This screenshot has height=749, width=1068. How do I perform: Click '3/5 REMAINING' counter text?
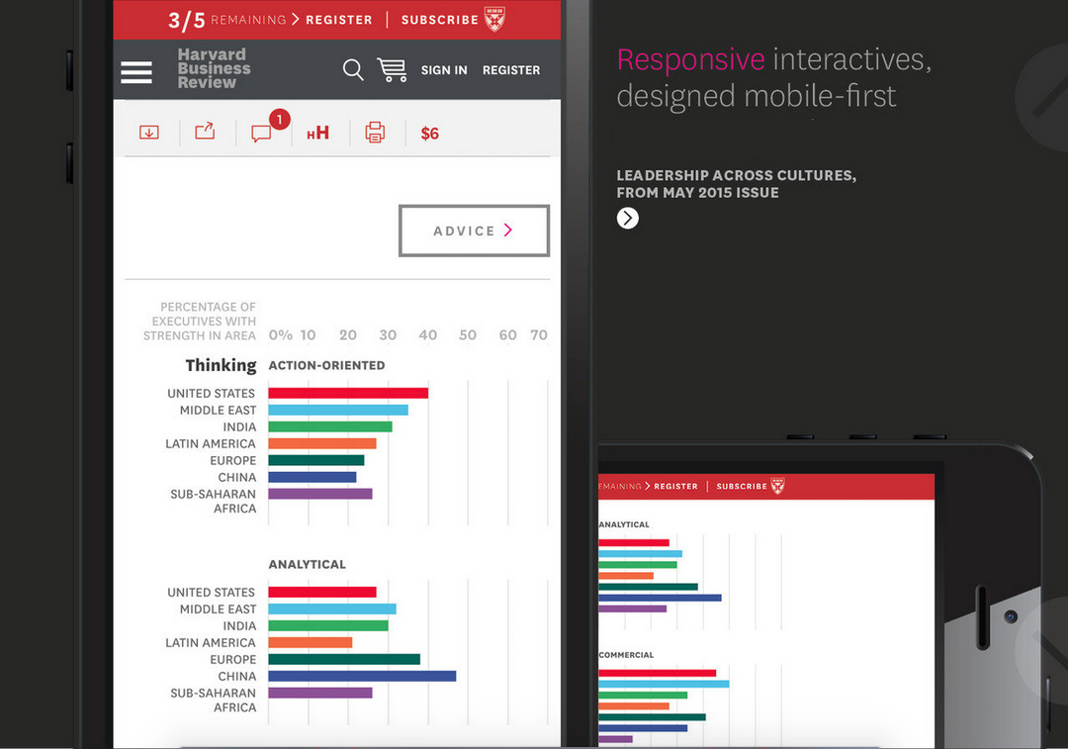coord(227,20)
